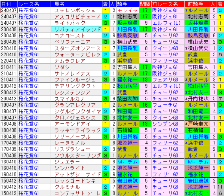Image resolution: width=224 pixels, height=196 pixels.
Task: Click jockey 岩田康誠 in レッツゴードンキ row
Action: pos(127,181)
